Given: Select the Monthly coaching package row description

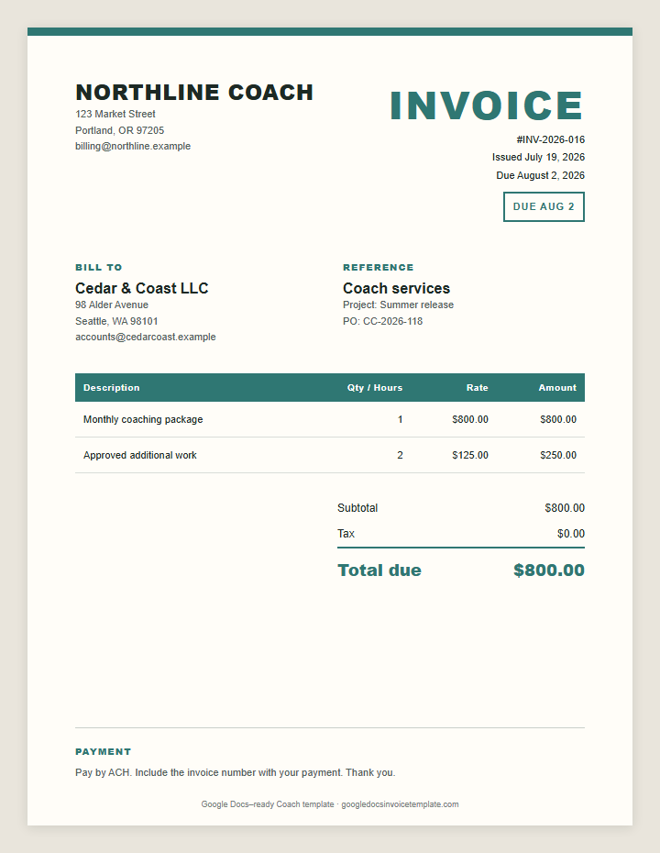Looking at the screenshot, I should (x=143, y=419).
